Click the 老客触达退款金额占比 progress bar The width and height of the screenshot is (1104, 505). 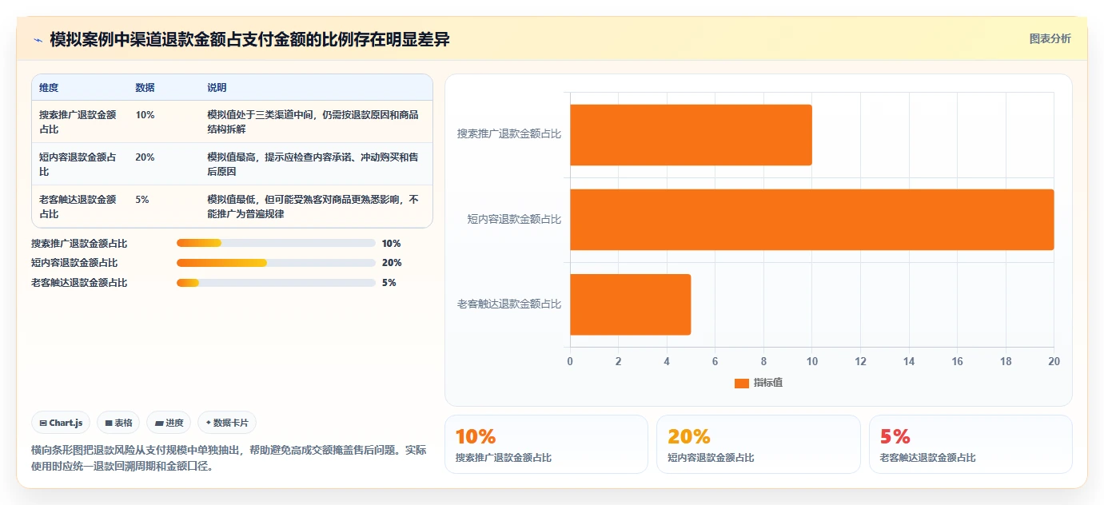coord(276,283)
